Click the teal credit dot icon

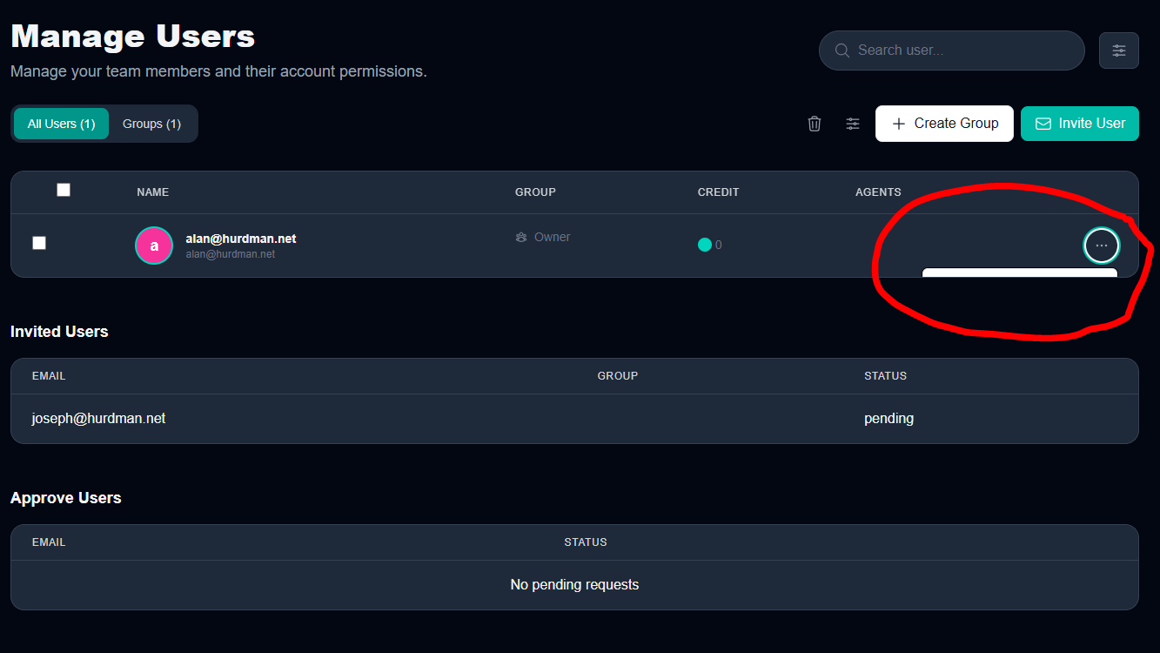[705, 245]
